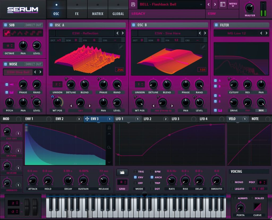
Task: Select next OSC A wavetable
Action: click(123, 33)
